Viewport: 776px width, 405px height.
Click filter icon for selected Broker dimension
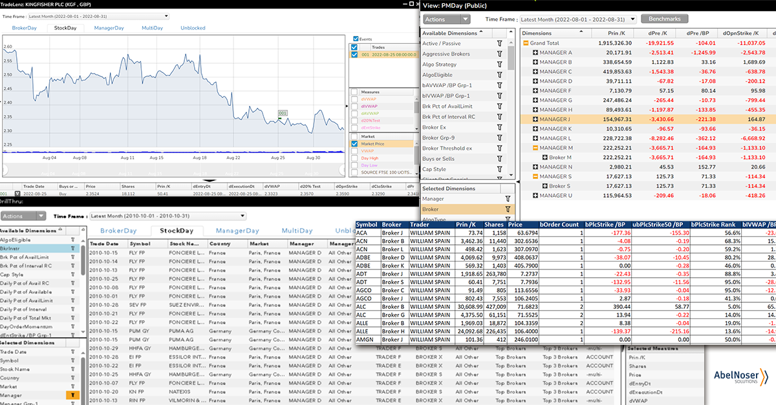[507, 209]
